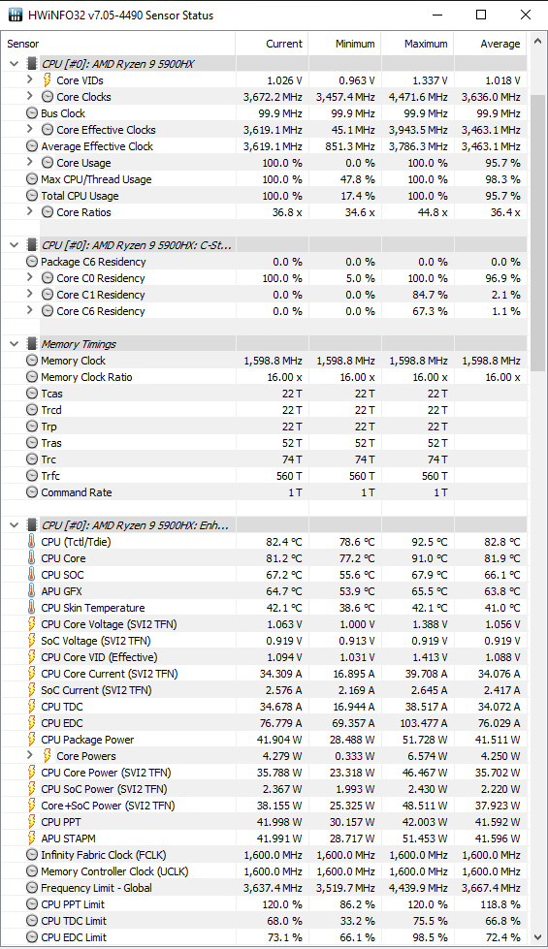This screenshot has height=949, width=548.
Task: Click the Sensor column header
Action: pyautogui.click(x=118, y=44)
